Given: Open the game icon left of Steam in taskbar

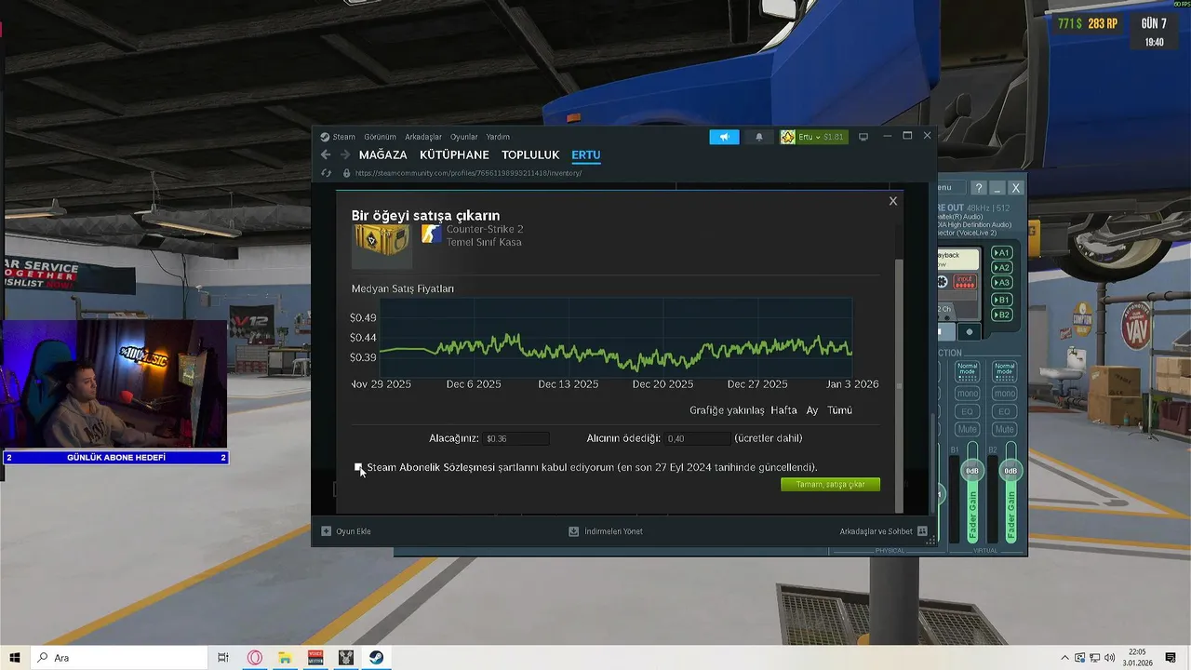Looking at the screenshot, I should tap(346, 658).
